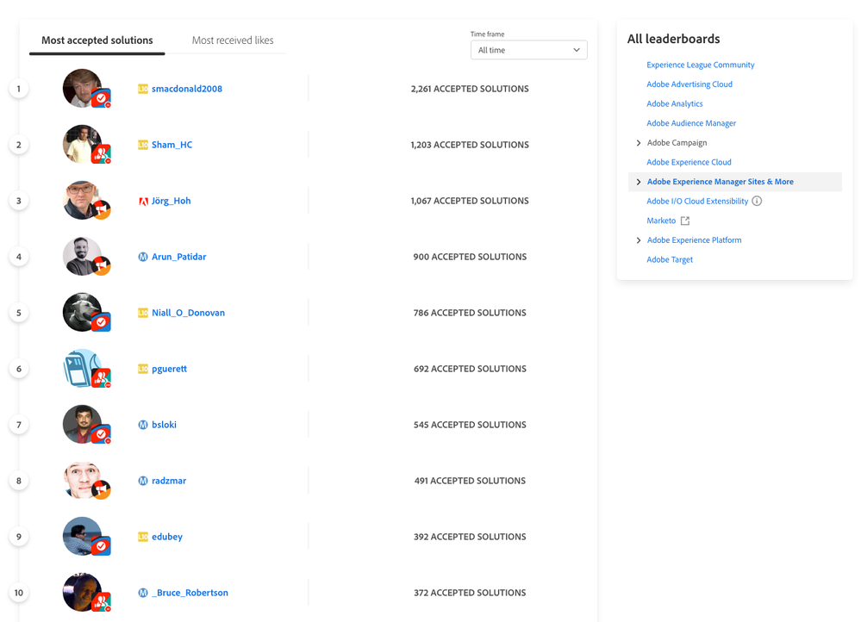Open smacdonald2008's profile link
The width and height of the screenshot is (861, 622).
[187, 89]
